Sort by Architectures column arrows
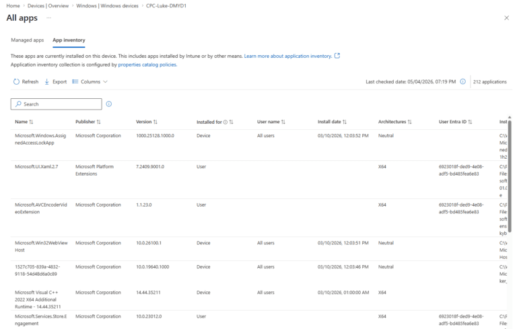Image resolution: width=517 pixels, height=329 pixels. pos(410,122)
